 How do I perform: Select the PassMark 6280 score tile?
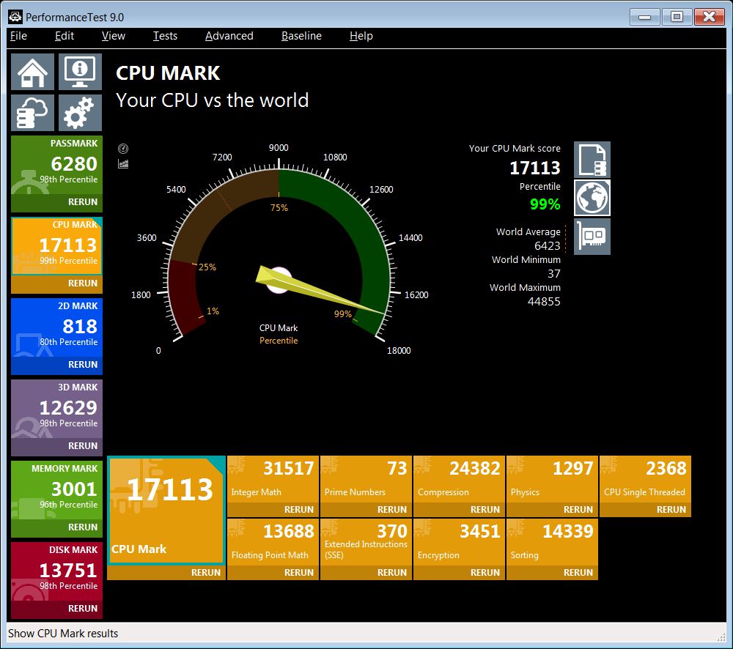point(56,165)
